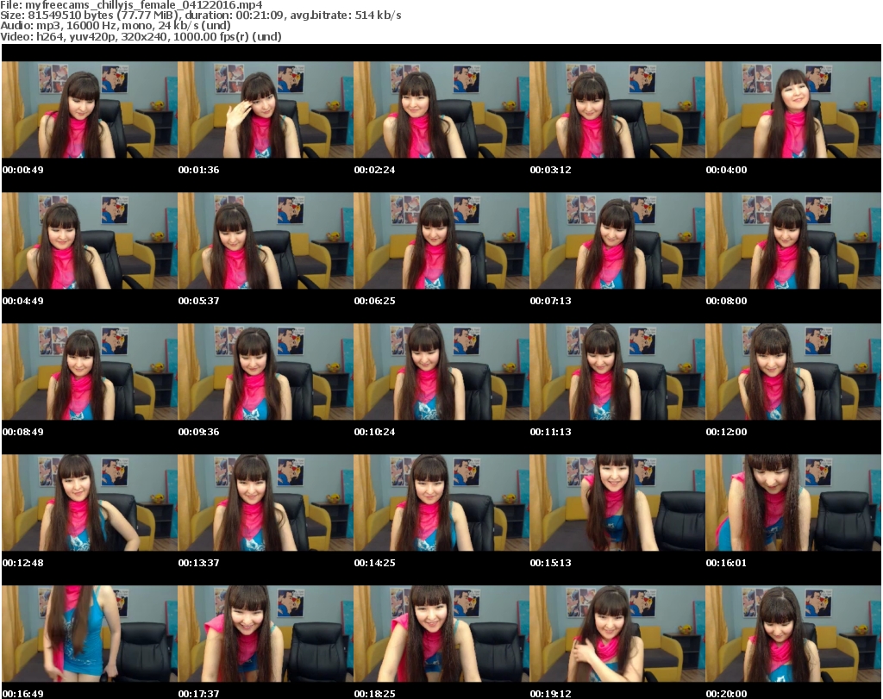Viewport: 883px width, 699px height.
Task: Click the 00:10:24 timestamp label
Action: [374, 432]
